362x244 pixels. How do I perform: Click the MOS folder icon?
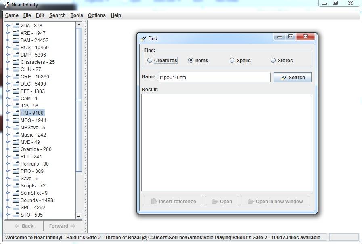coord(16,120)
